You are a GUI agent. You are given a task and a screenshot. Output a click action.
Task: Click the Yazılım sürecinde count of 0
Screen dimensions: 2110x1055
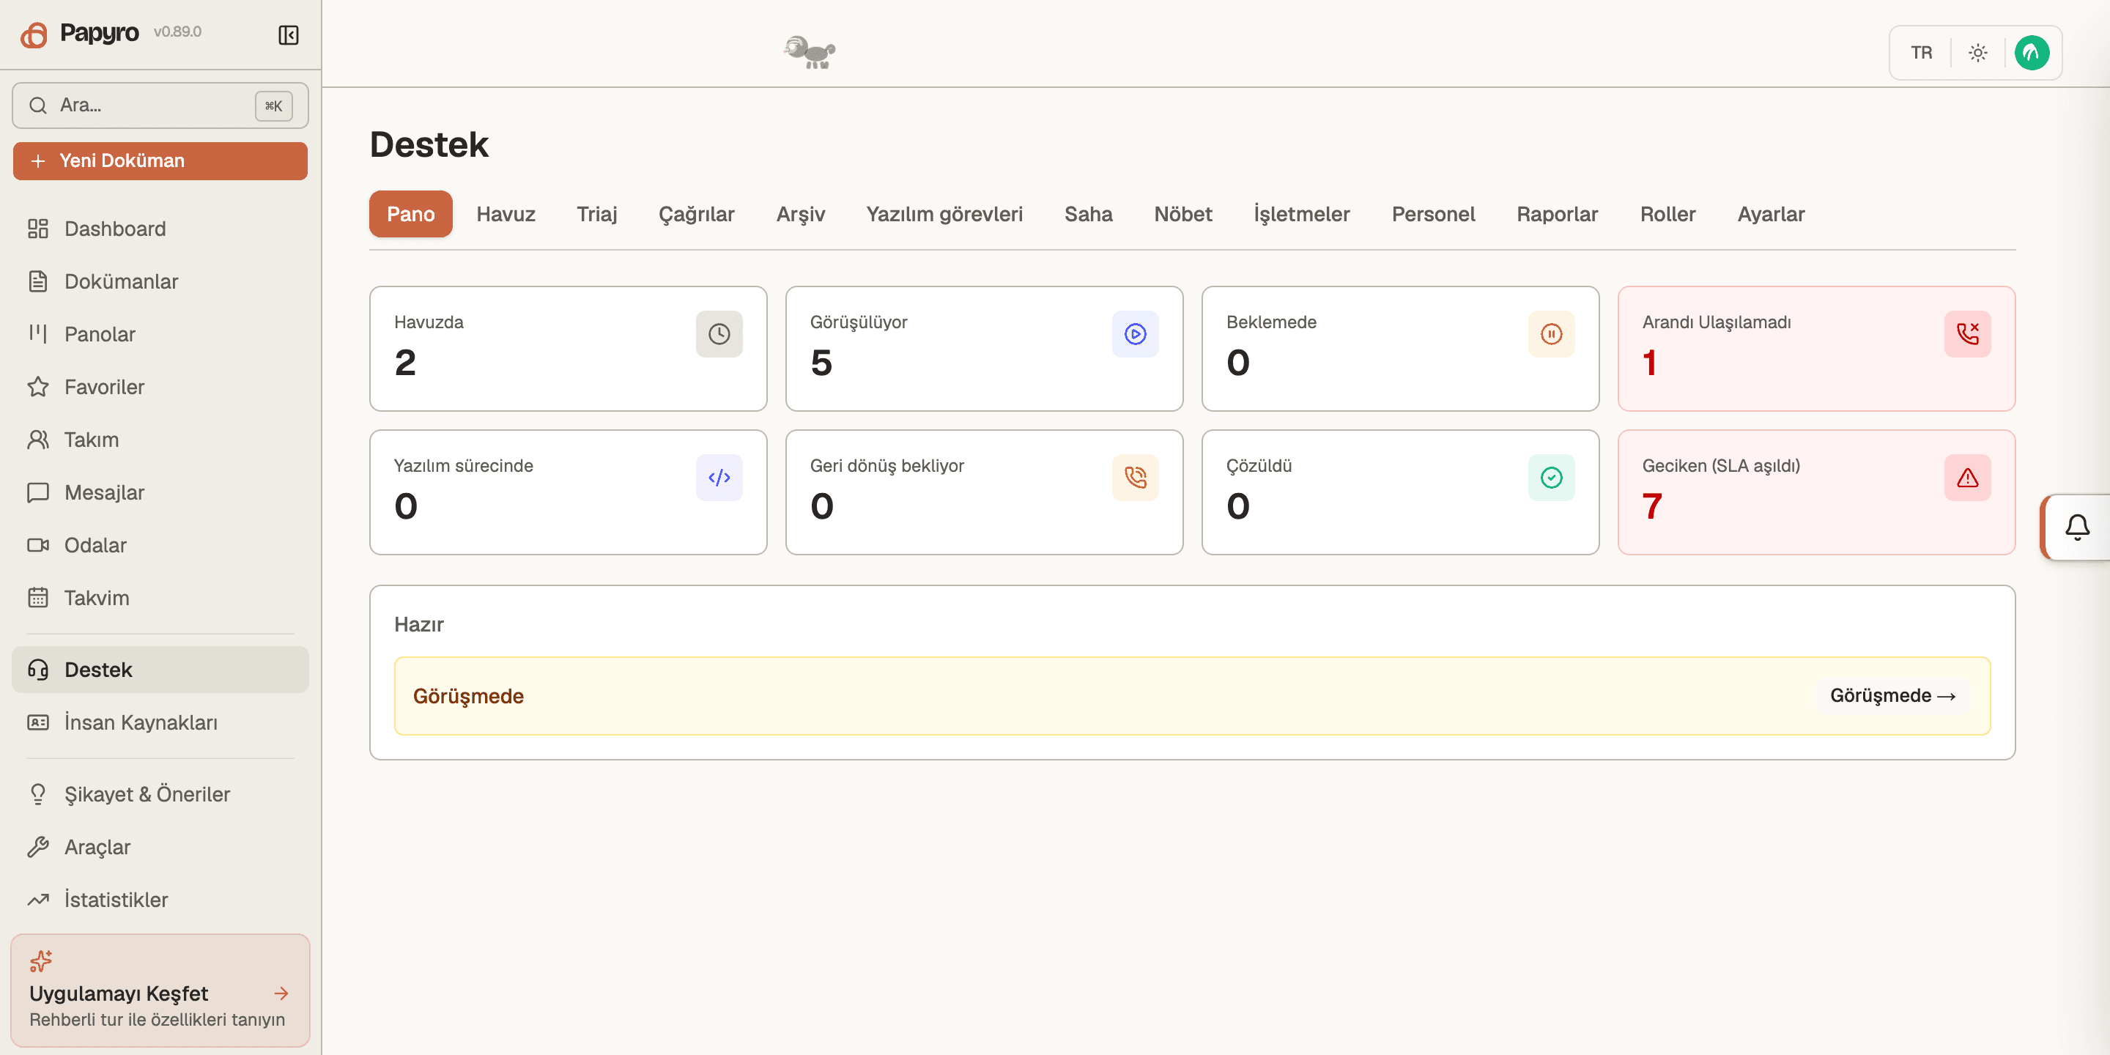pyautogui.click(x=405, y=506)
